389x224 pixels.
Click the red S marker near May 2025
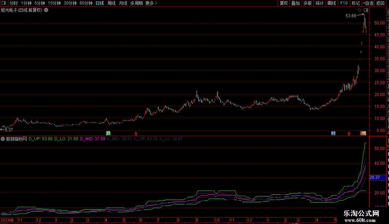click(x=349, y=134)
